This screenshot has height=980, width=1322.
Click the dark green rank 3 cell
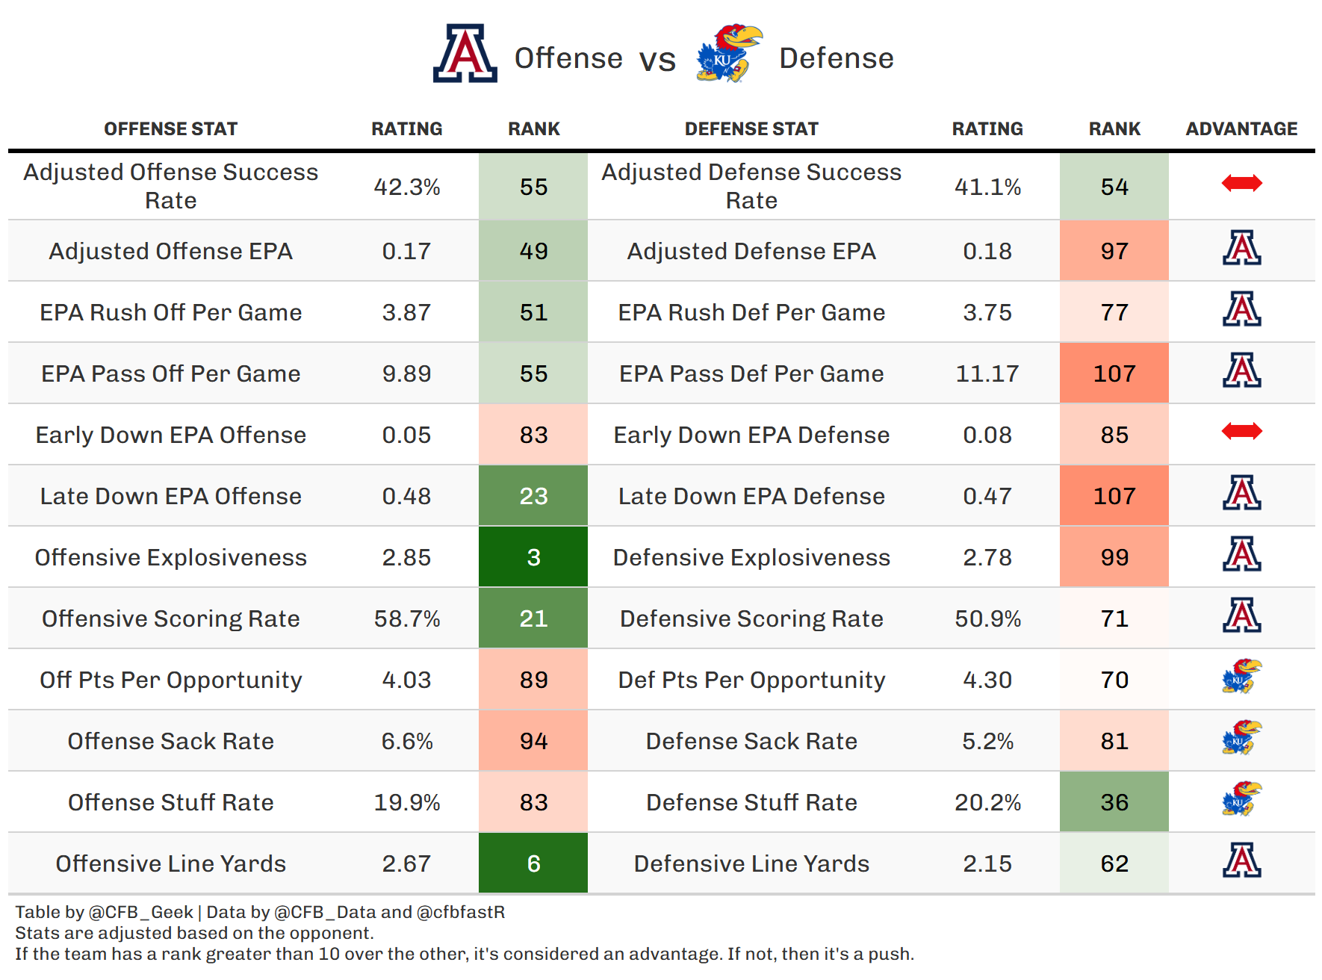533,557
